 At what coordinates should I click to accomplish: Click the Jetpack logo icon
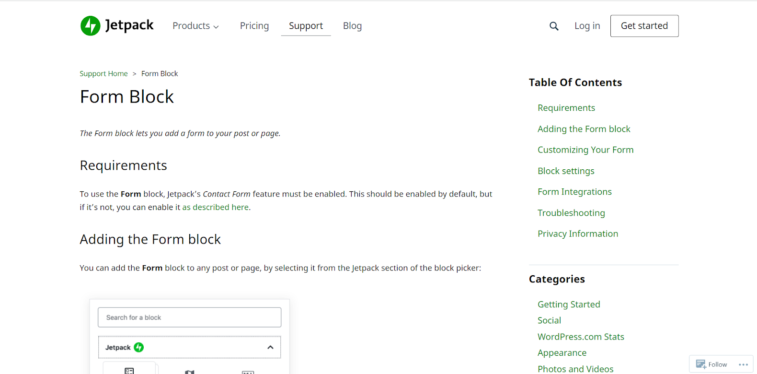90,26
